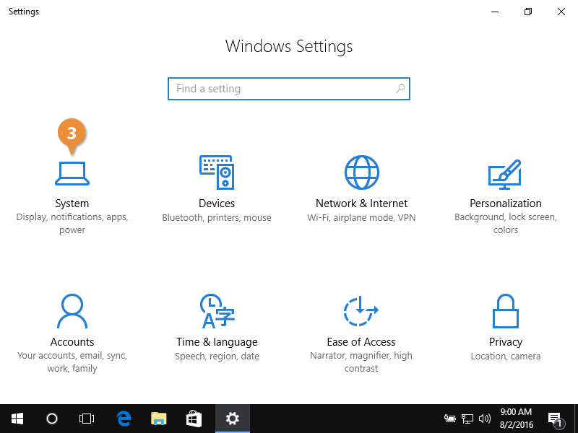Open the Windows Start menu
The width and height of the screenshot is (578, 433).
point(17,419)
